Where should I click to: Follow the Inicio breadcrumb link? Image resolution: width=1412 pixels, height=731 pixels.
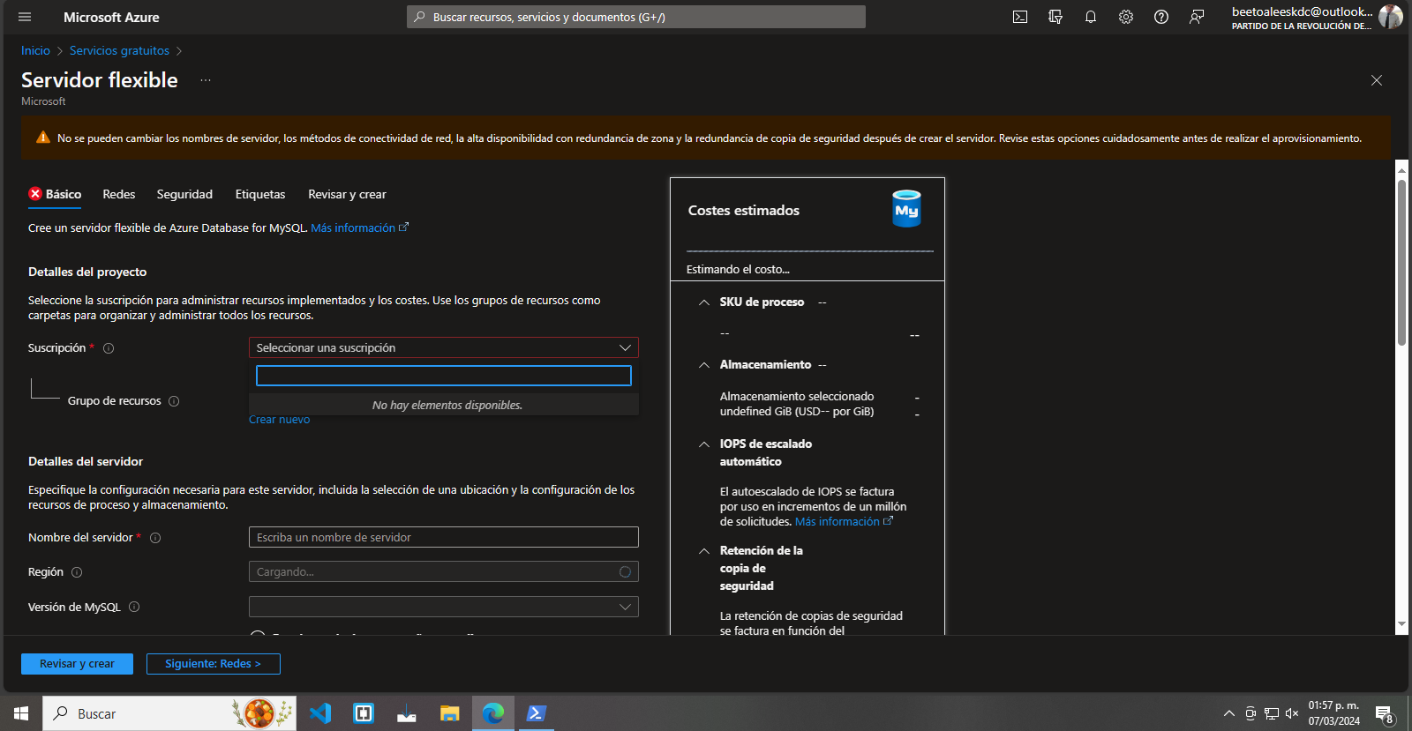pos(36,51)
